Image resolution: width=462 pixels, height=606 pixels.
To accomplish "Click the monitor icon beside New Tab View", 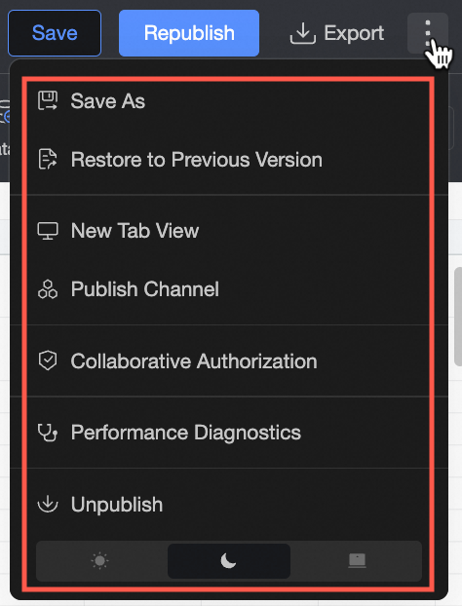I will [x=48, y=231].
